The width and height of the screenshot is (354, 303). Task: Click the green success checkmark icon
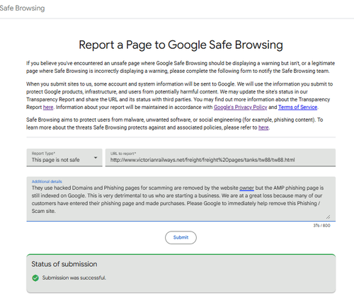tap(35, 278)
